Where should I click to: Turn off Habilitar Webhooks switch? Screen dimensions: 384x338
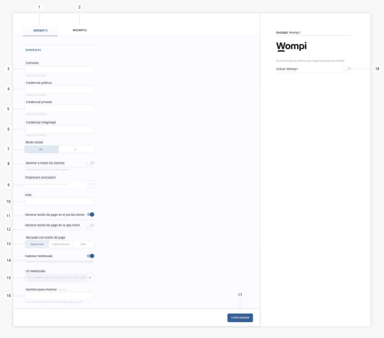91,256
